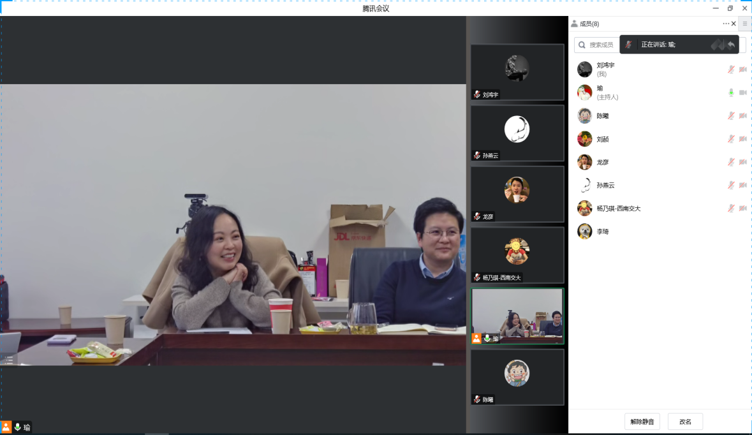The image size is (752, 435).
Task: Click the green microphone icon for 瑜
Action: tap(731, 92)
